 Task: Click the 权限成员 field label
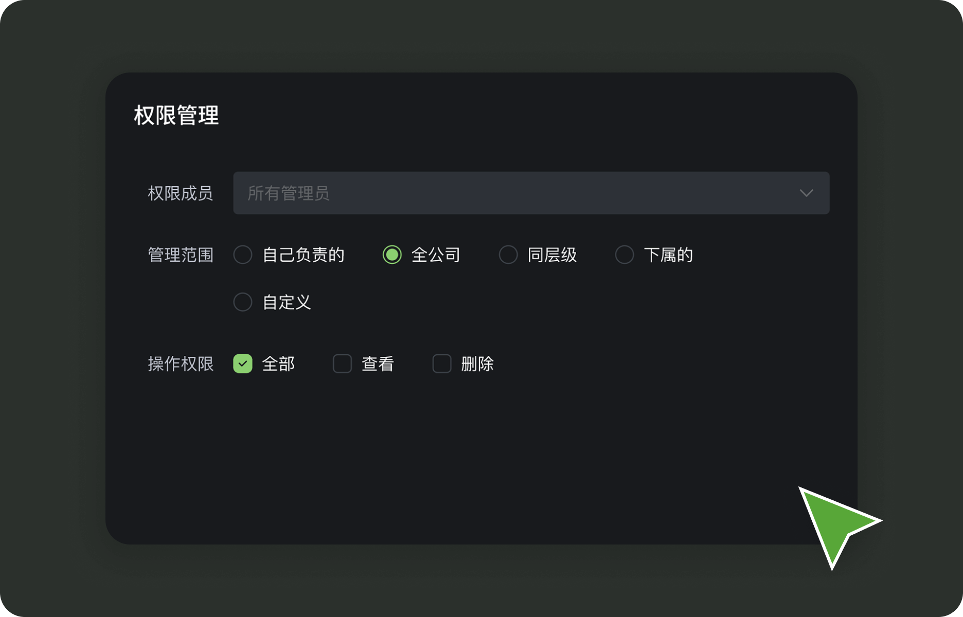click(180, 193)
